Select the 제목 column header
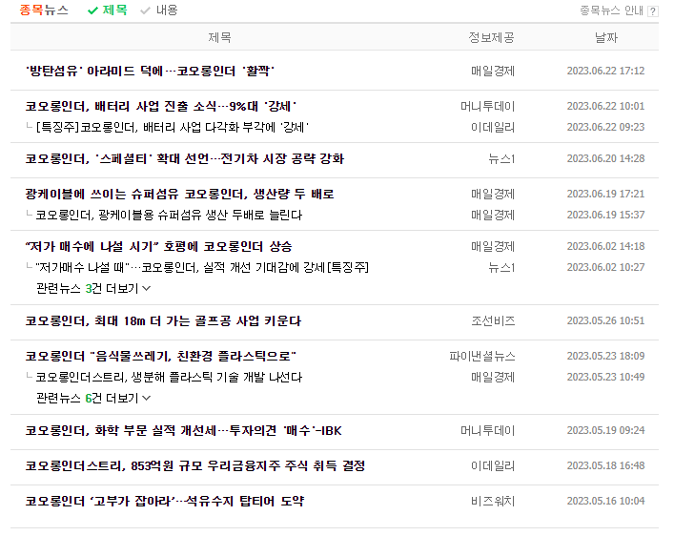The width and height of the screenshot is (674, 536). (x=219, y=37)
